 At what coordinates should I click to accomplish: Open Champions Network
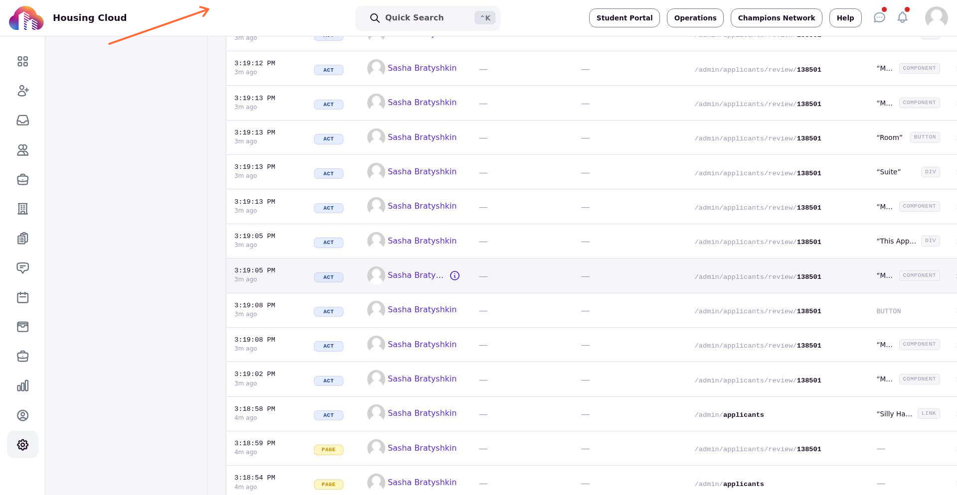pos(776,18)
